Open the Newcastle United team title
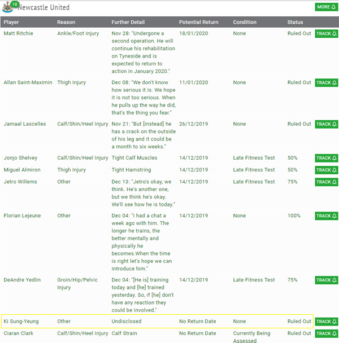Image resolution: width=339 pixels, height=343 pixels. click(x=44, y=7)
